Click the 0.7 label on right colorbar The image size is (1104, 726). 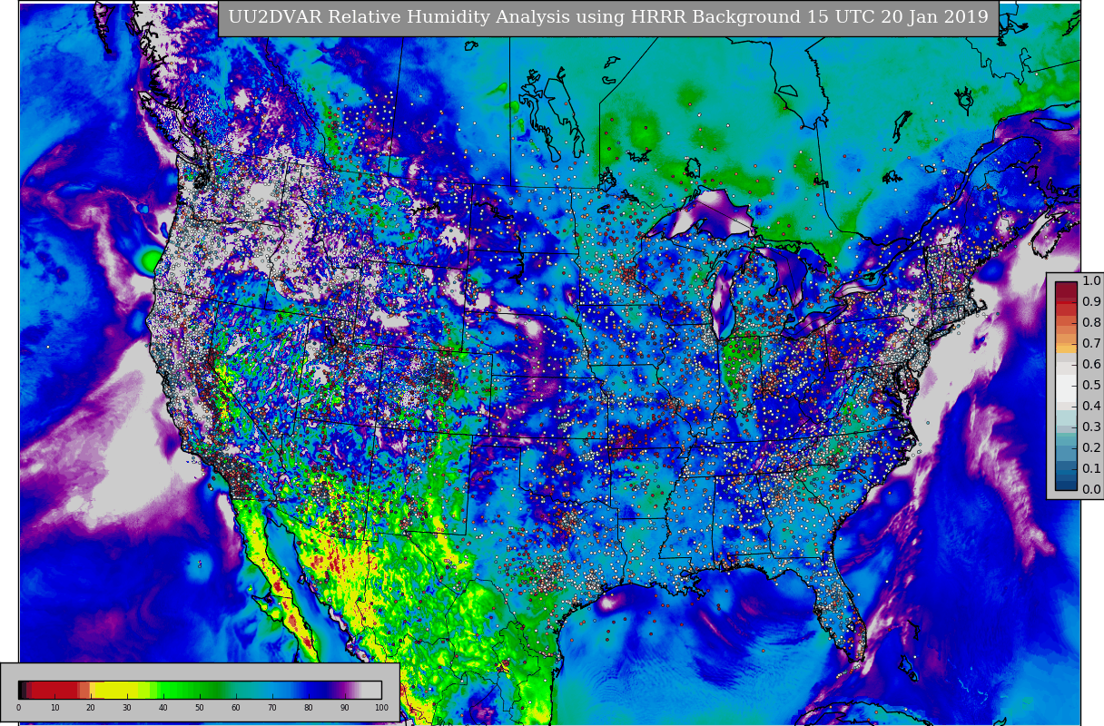click(x=1091, y=344)
